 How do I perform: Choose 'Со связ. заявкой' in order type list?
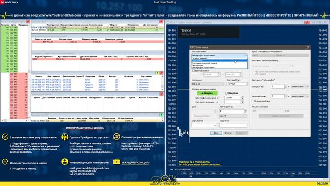(220, 58)
